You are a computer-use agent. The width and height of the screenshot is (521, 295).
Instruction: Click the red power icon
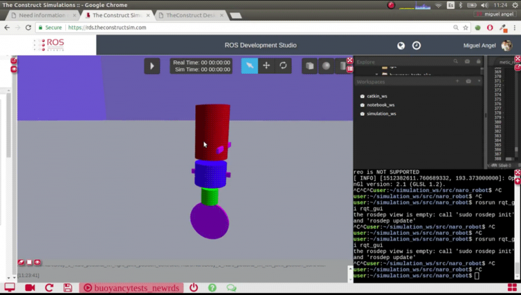pos(194,288)
